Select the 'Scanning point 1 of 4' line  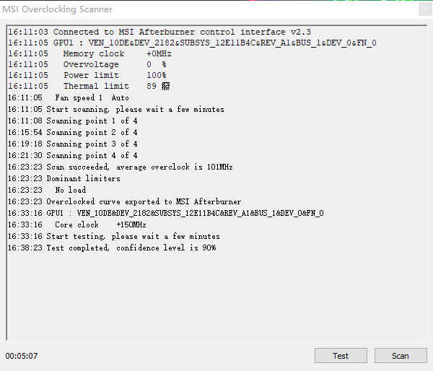pyautogui.click(x=91, y=121)
